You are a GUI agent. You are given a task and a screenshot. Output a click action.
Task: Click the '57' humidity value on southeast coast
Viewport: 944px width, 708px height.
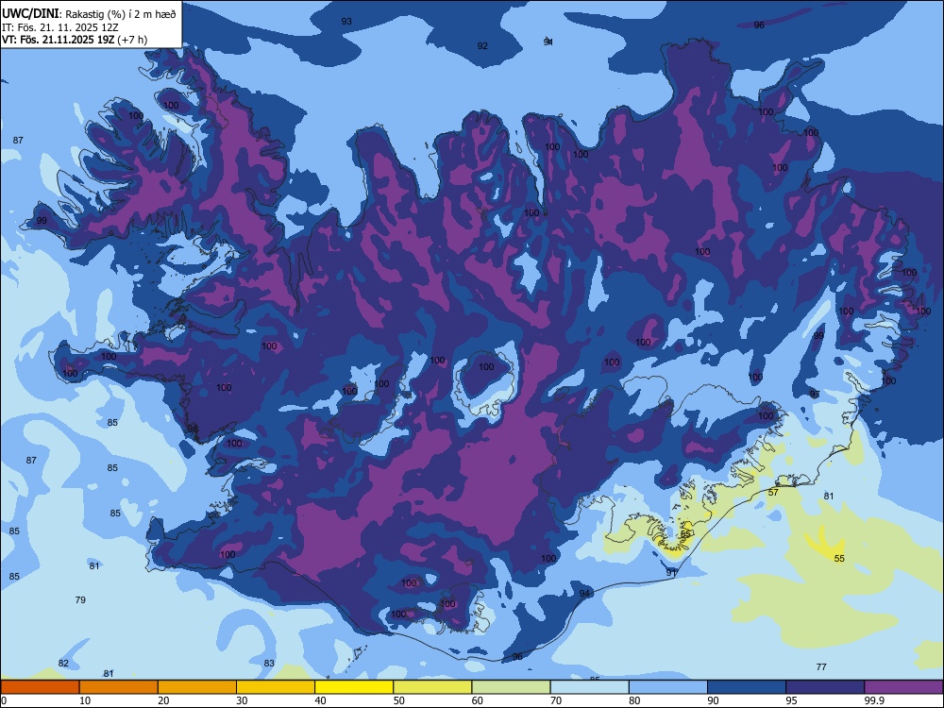coord(774,492)
